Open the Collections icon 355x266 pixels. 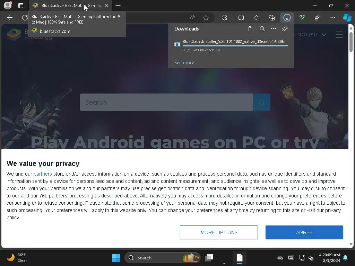(x=272, y=17)
